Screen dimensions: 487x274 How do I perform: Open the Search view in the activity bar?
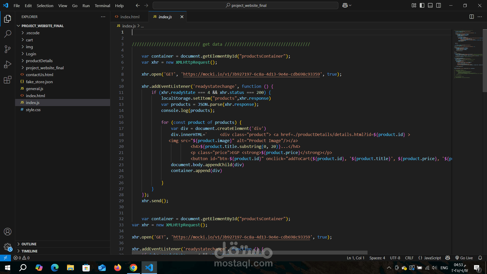click(8, 34)
